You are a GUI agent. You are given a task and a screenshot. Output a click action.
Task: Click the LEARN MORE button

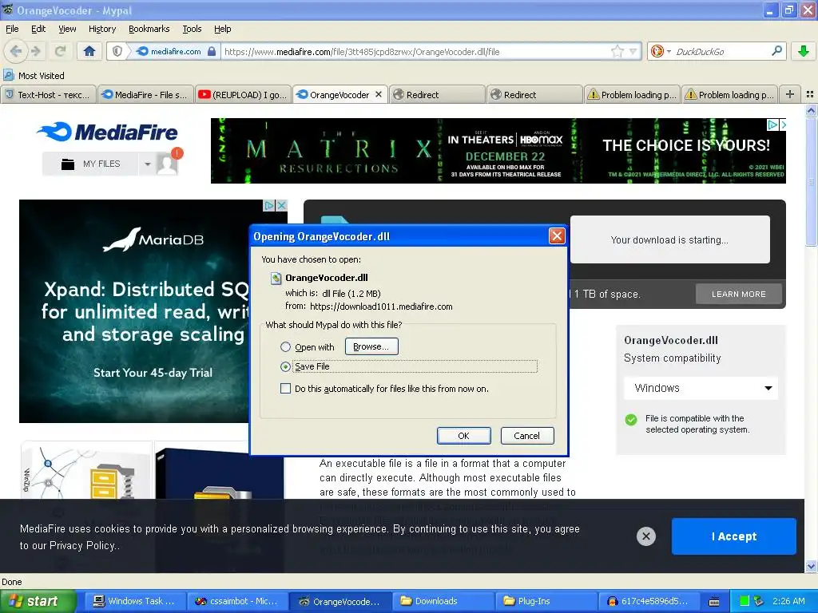739,294
